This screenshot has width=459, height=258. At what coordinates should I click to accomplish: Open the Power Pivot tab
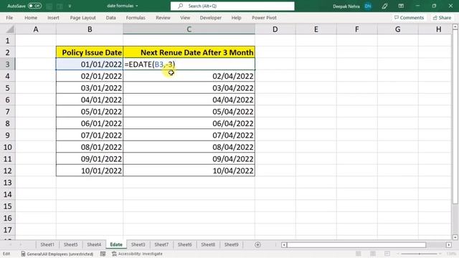pos(264,17)
